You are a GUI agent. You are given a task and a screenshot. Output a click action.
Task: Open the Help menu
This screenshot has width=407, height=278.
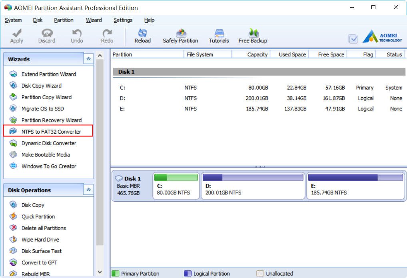click(x=149, y=20)
